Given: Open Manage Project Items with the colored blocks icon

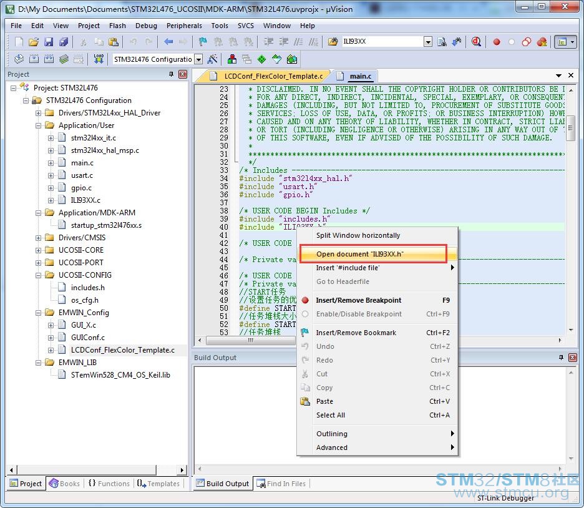Looking at the screenshot, I should pyautogui.click(x=232, y=59).
